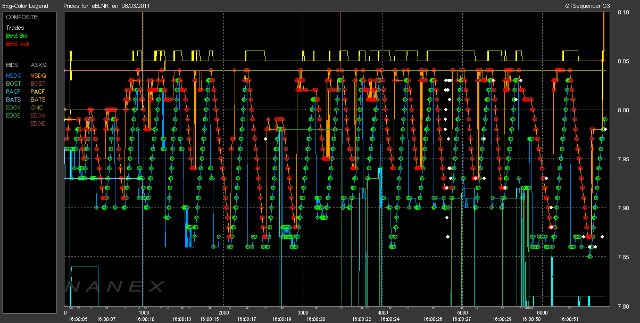640x323 pixels.
Task: Click the 8.05 price axis label
Action: [623, 61]
